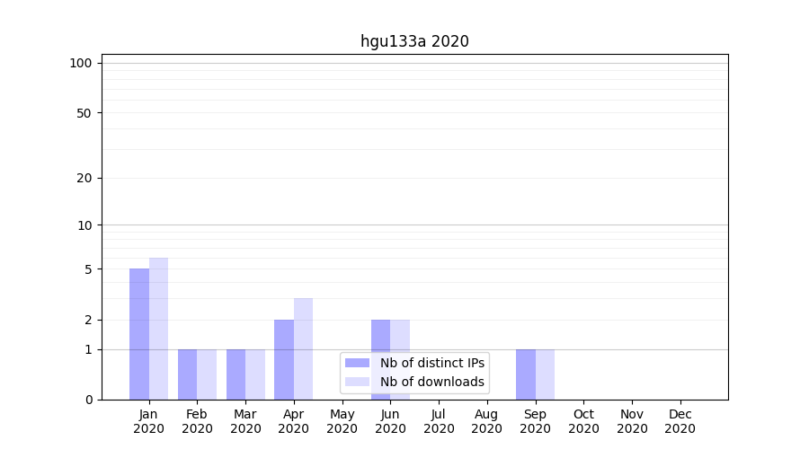The image size is (809, 449).
Task: Click the May 2020 x-axis label
Action: 342,421
